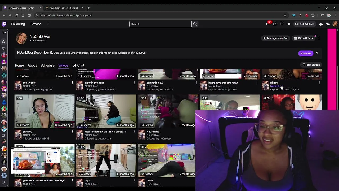Open the notifications inbox icon
Image resolution: width=339 pixels, height=191 pixels.
pos(275,24)
